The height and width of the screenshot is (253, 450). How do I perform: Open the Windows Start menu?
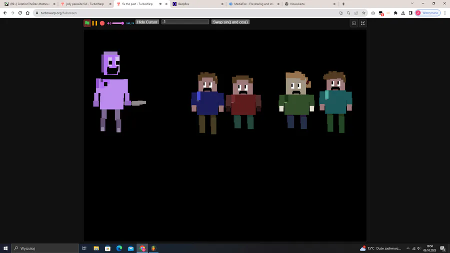point(5,248)
